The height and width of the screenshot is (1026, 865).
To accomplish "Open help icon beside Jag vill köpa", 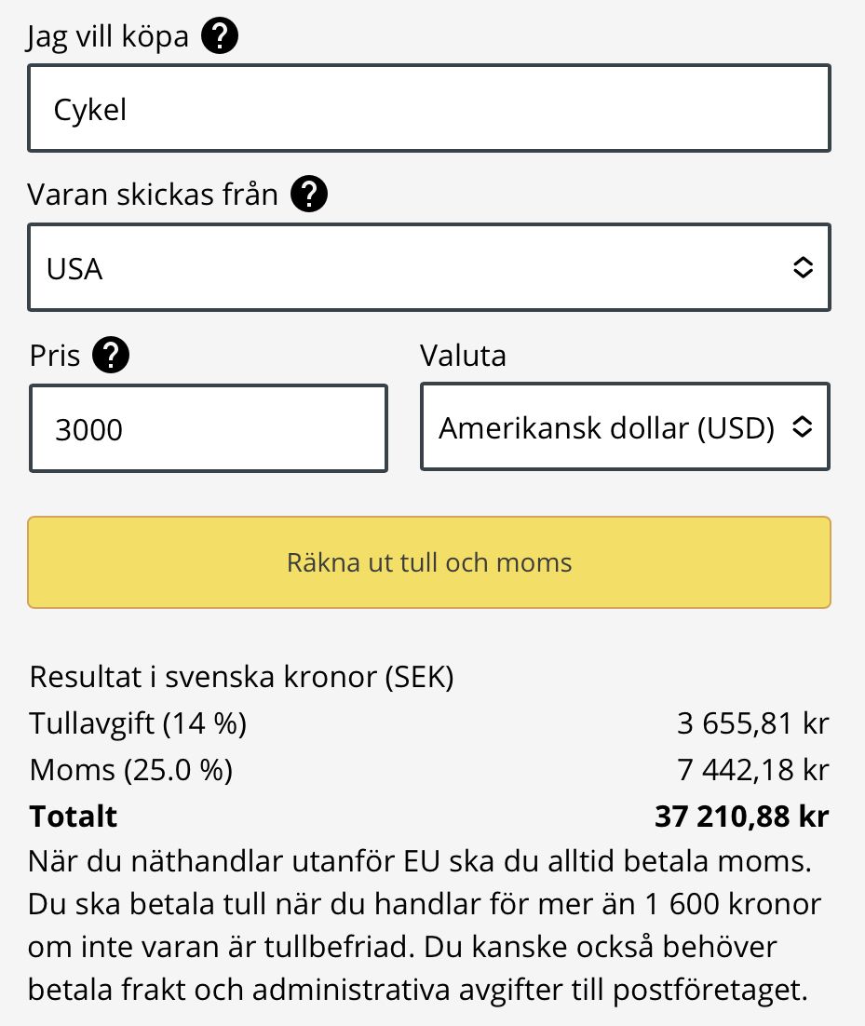I will coord(219,35).
